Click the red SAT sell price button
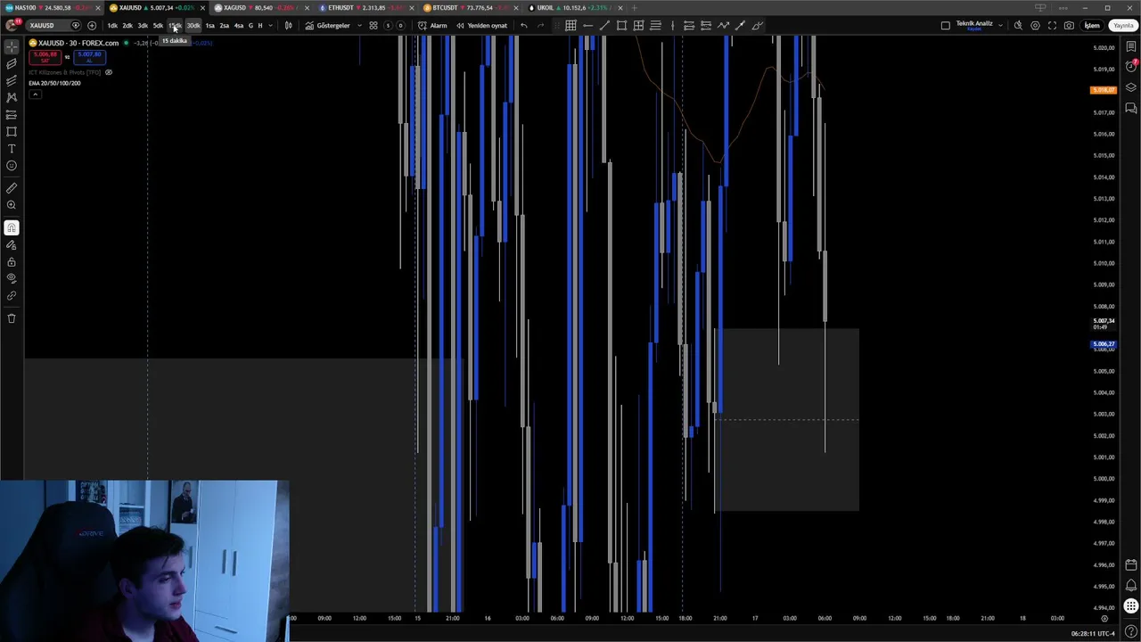The height and width of the screenshot is (642, 1141). point(45,57)
